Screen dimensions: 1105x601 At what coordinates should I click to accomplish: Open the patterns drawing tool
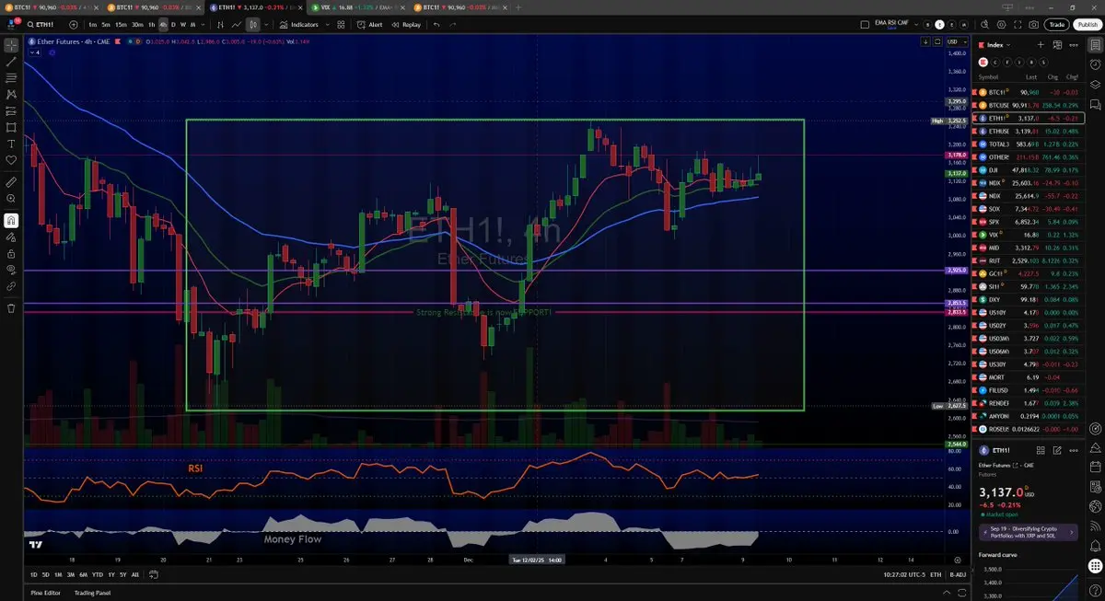tap(11, 94)
